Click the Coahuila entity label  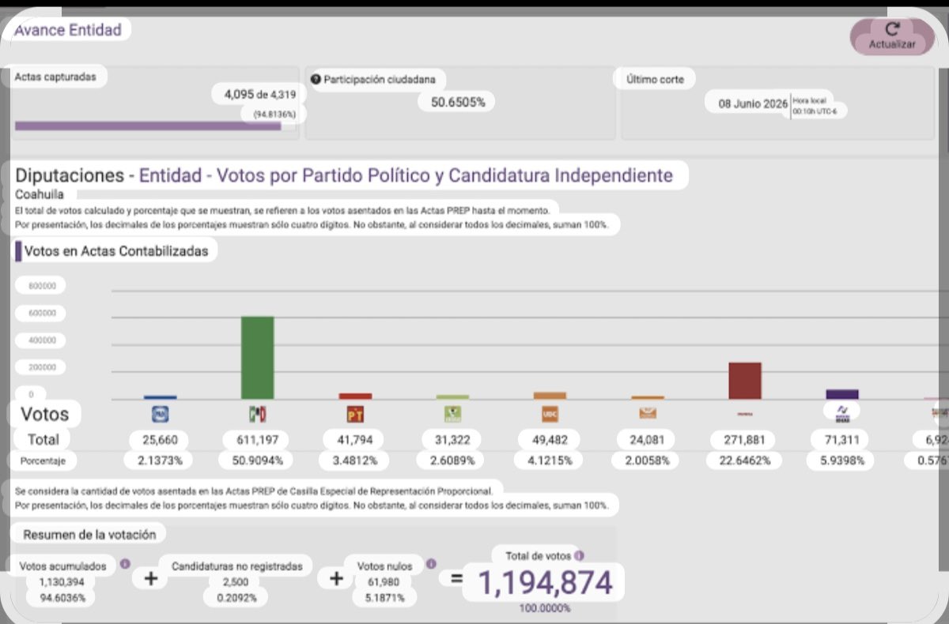(40, 194)
